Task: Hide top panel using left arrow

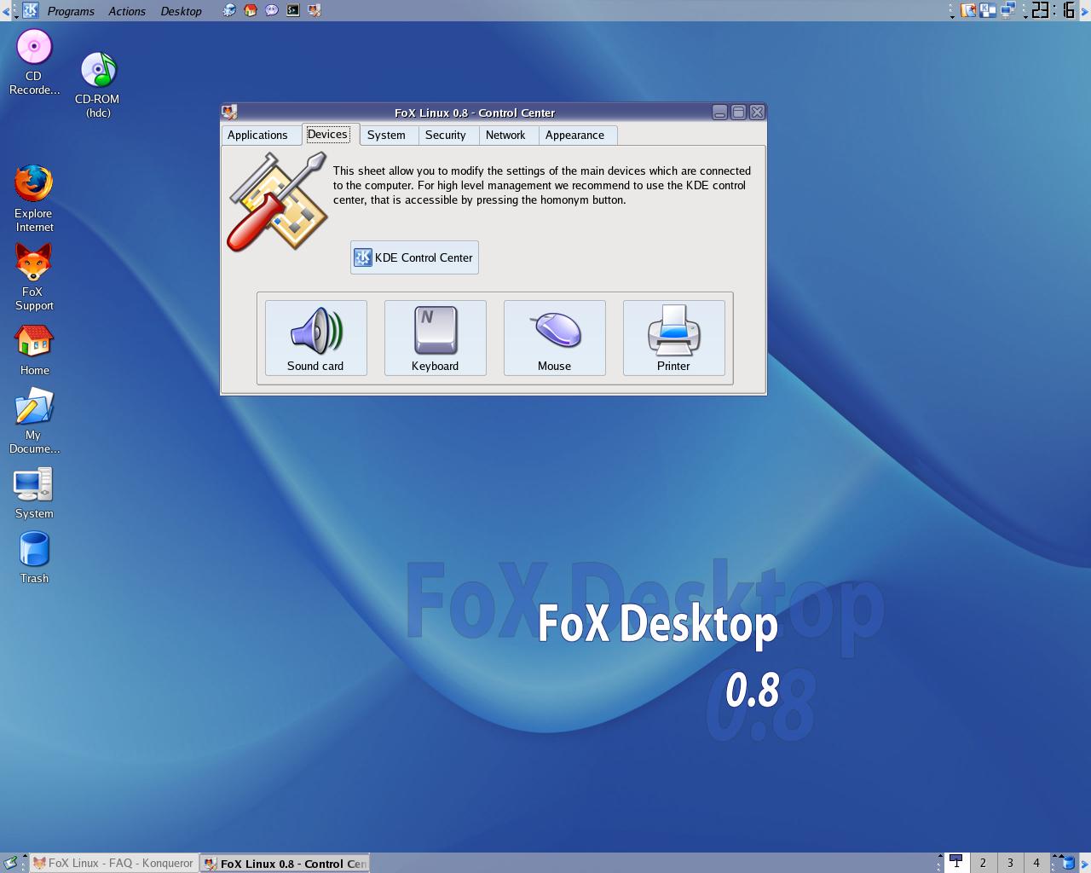Action: point(5,10)
